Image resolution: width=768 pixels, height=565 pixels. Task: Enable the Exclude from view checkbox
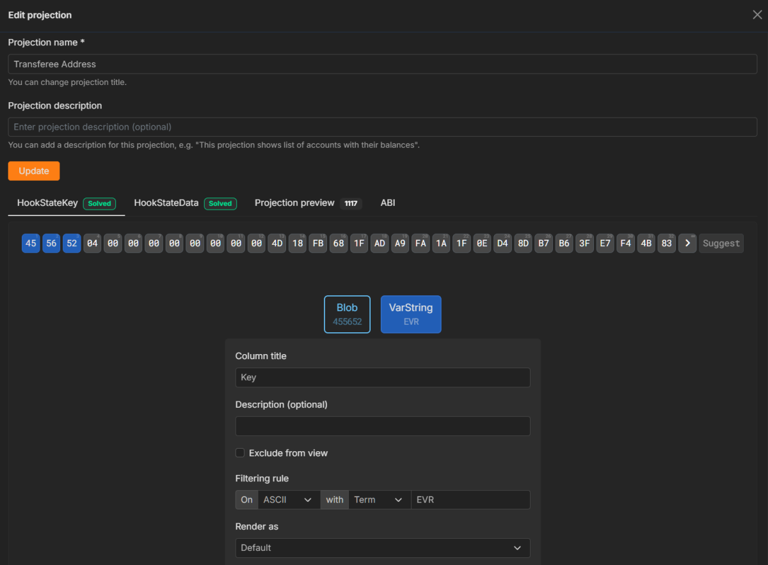[x=240, y=453]
